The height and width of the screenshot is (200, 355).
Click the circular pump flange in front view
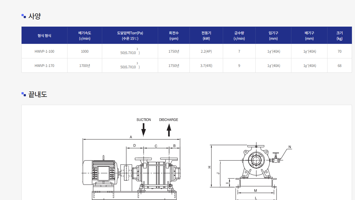pos(256,160)
